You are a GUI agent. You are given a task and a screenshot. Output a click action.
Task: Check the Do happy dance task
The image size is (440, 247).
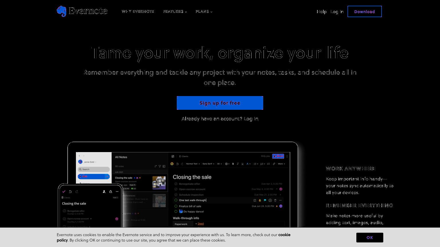[x=176, y=212]
